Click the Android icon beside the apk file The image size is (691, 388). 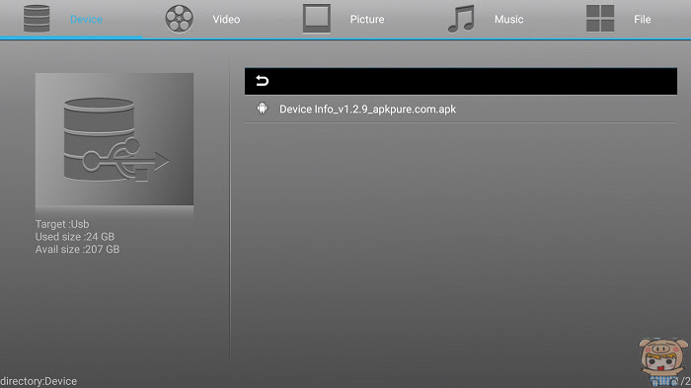tap(263, 109)
